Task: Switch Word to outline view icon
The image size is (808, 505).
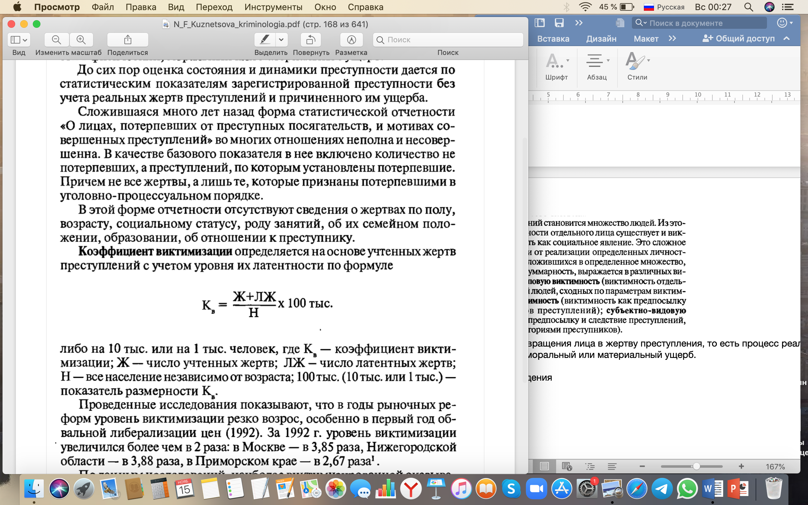Action: (x=590, y=466)
